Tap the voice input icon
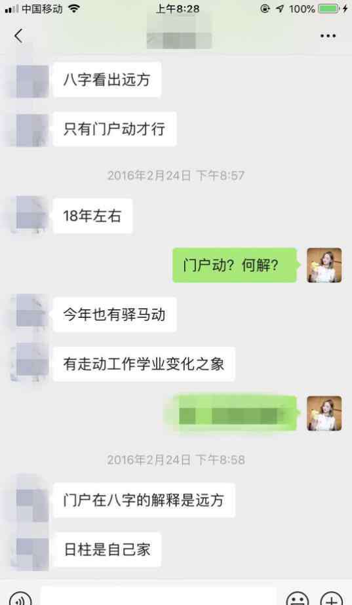The height and width of the screenshot is (605, 352). click(x=20, y=598)
